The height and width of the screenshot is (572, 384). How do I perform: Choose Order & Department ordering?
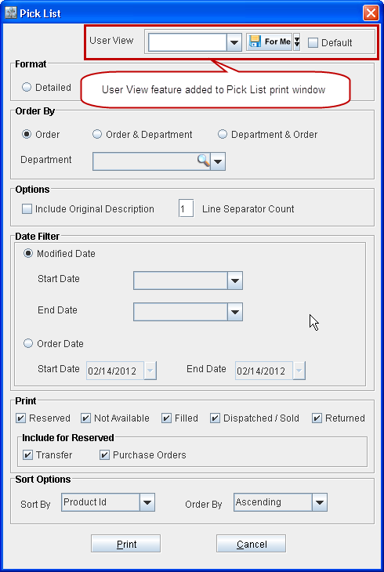pos(97,134)
